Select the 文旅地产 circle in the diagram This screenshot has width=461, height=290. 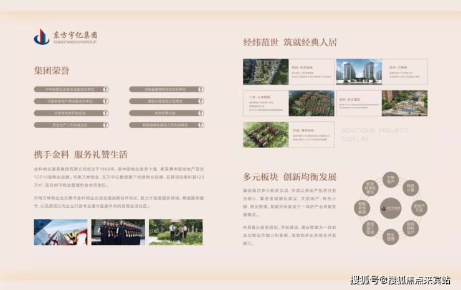pyautogui.click(x=391, y=179)
